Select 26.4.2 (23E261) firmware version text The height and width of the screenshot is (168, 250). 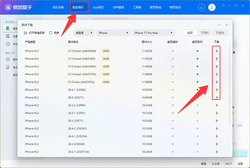tap(77, 129)
